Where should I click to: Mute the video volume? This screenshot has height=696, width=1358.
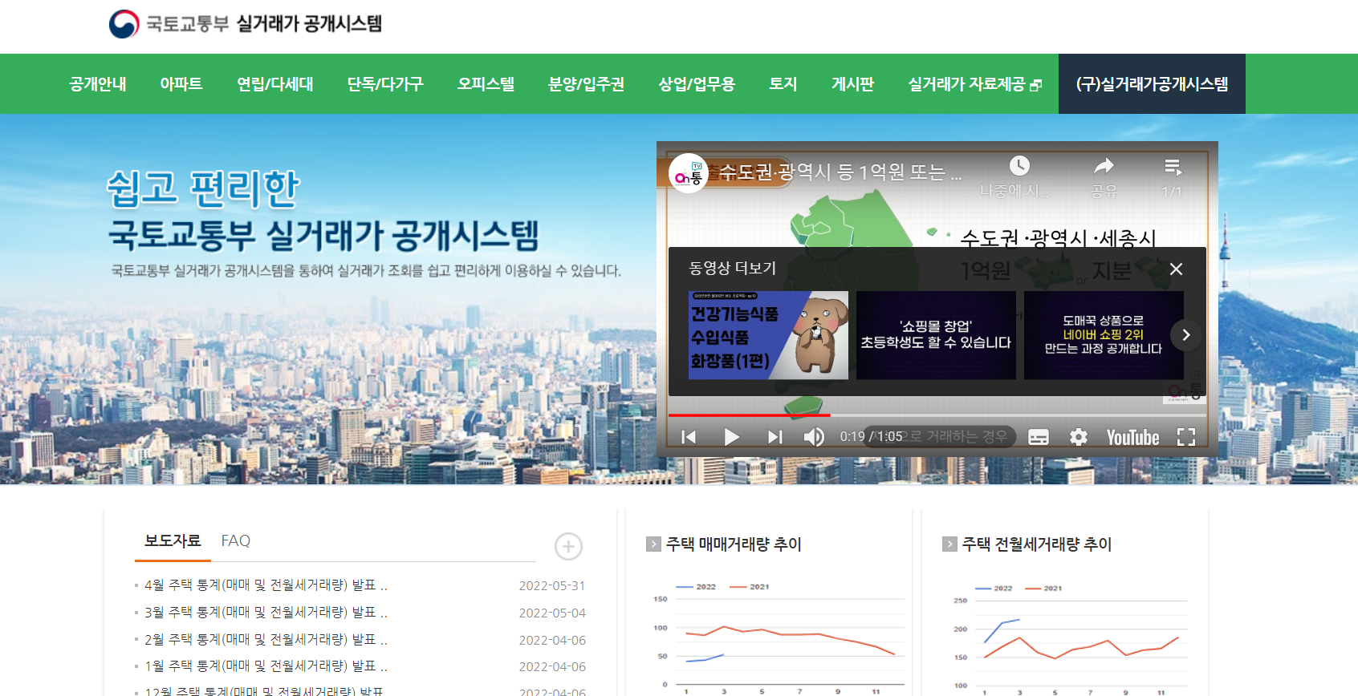pyautogui.click(x=814, y=437)
